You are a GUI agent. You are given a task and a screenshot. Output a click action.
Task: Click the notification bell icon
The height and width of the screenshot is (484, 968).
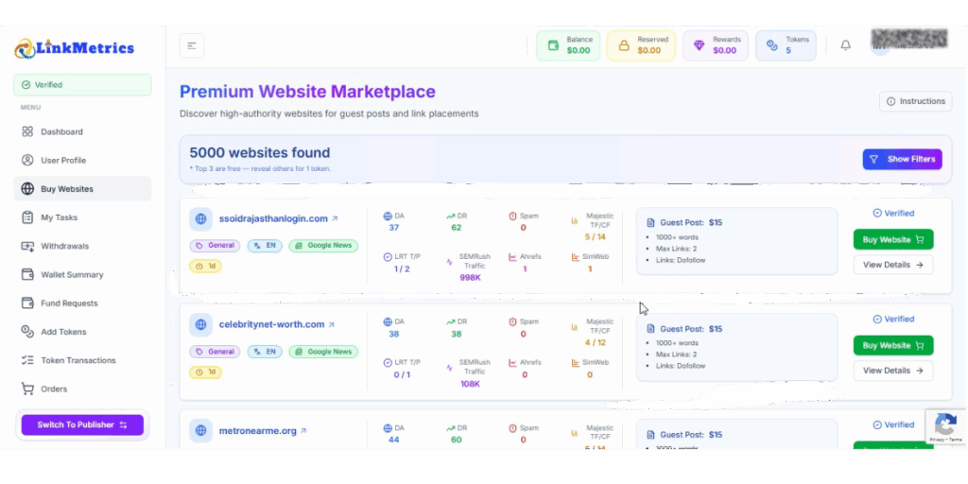click(x=845, y=45)
